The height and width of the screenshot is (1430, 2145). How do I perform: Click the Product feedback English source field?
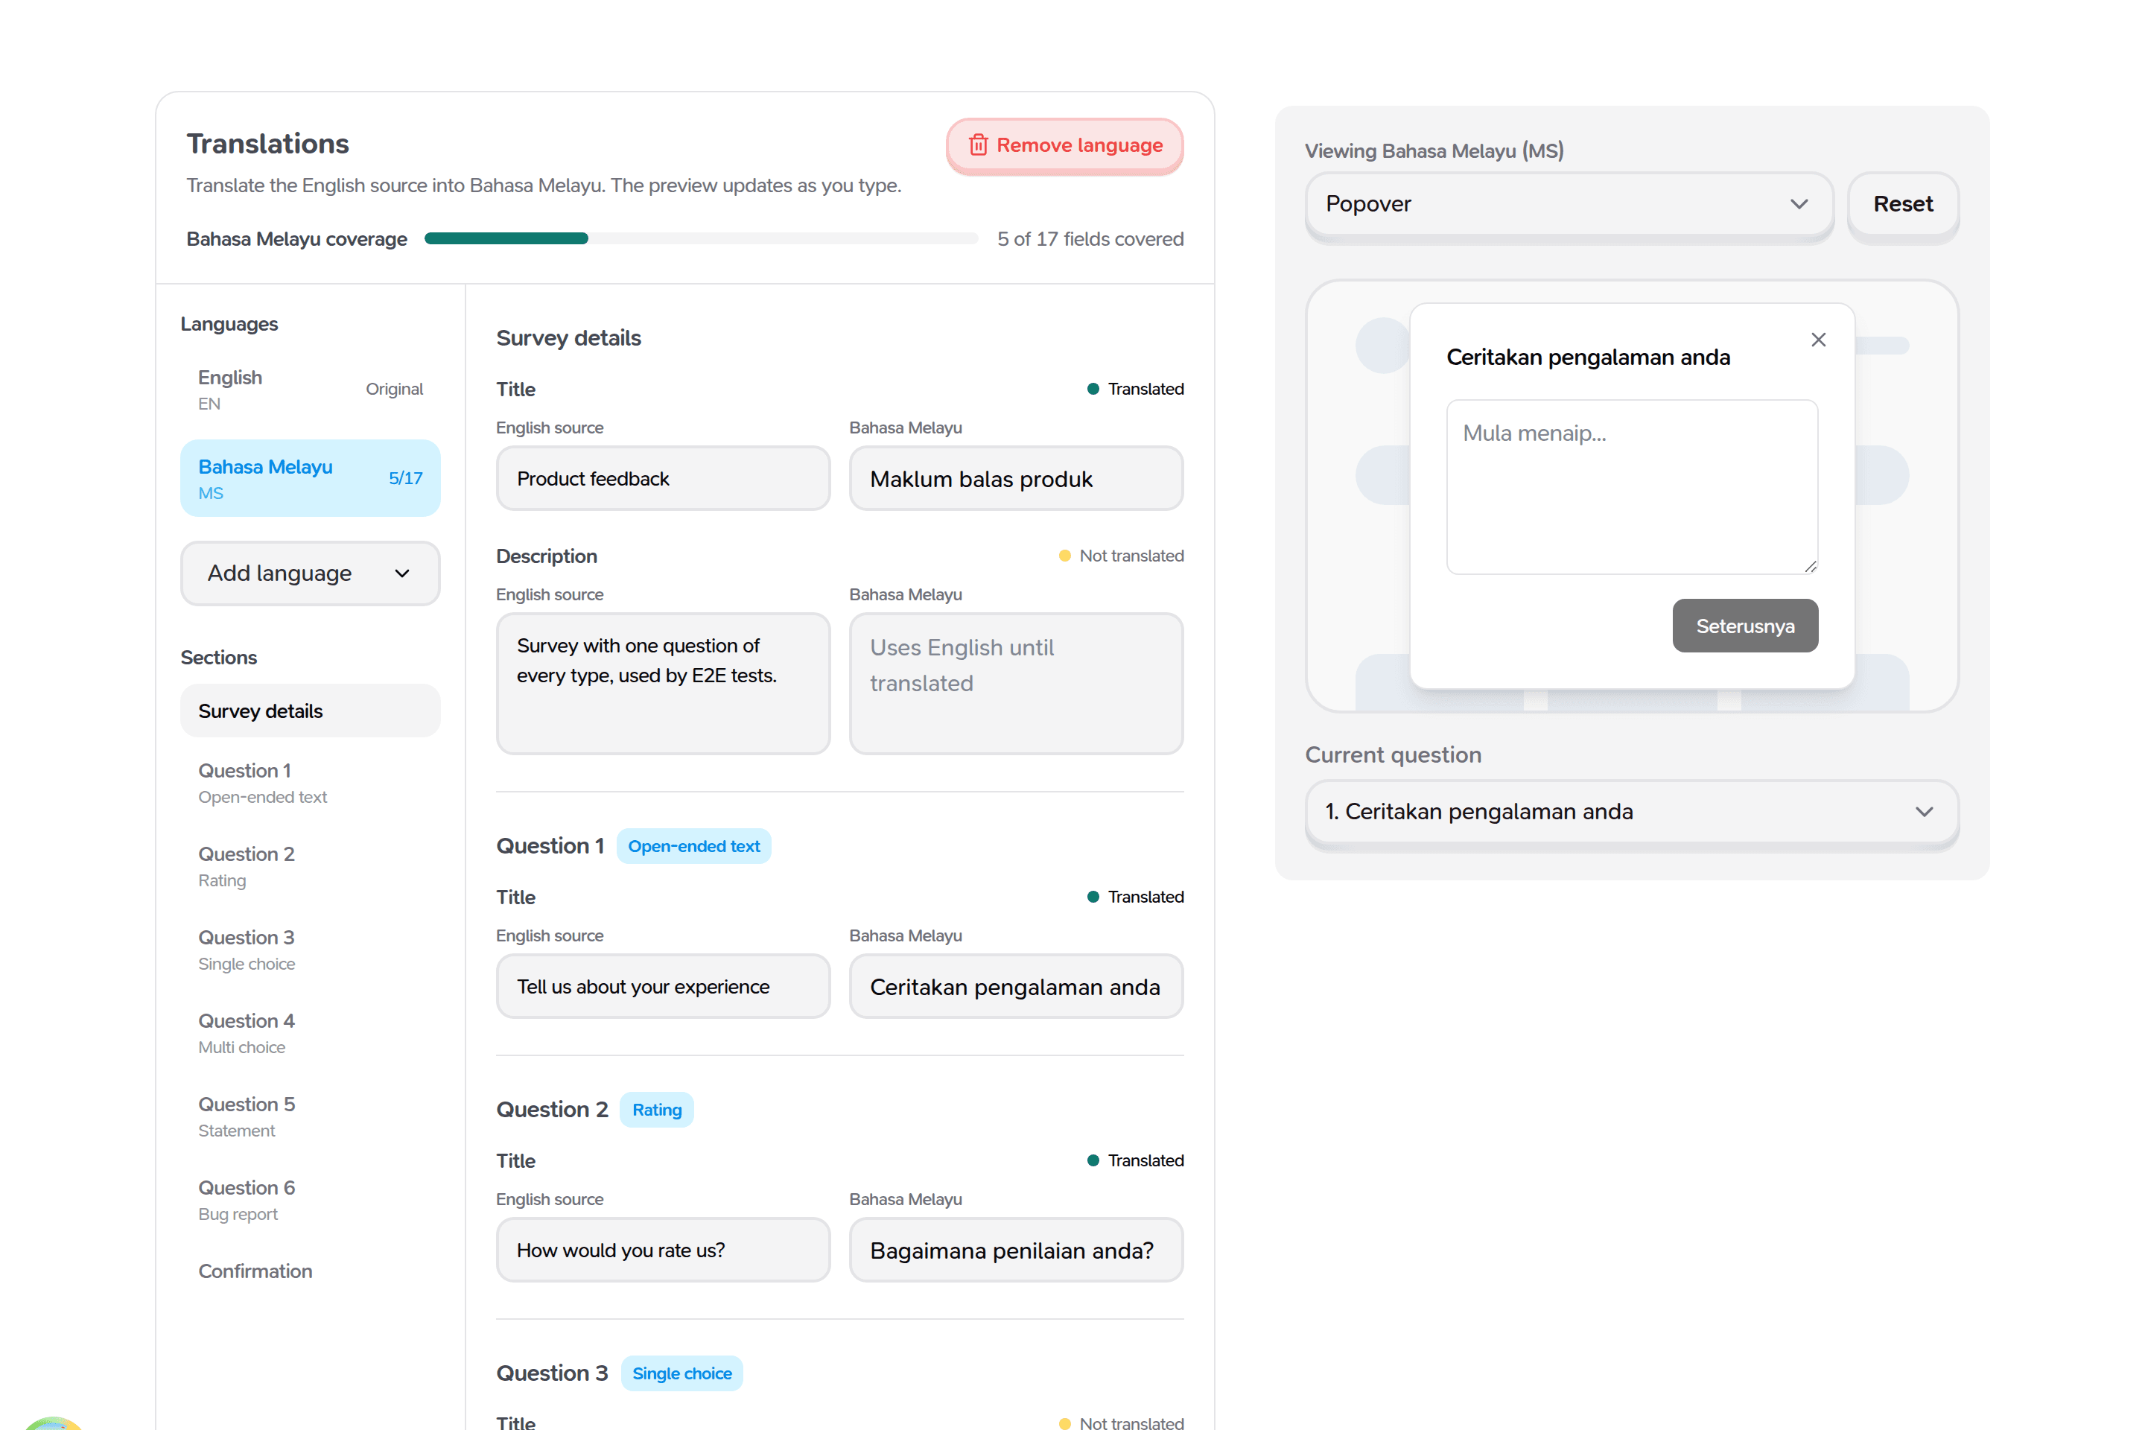663,479
